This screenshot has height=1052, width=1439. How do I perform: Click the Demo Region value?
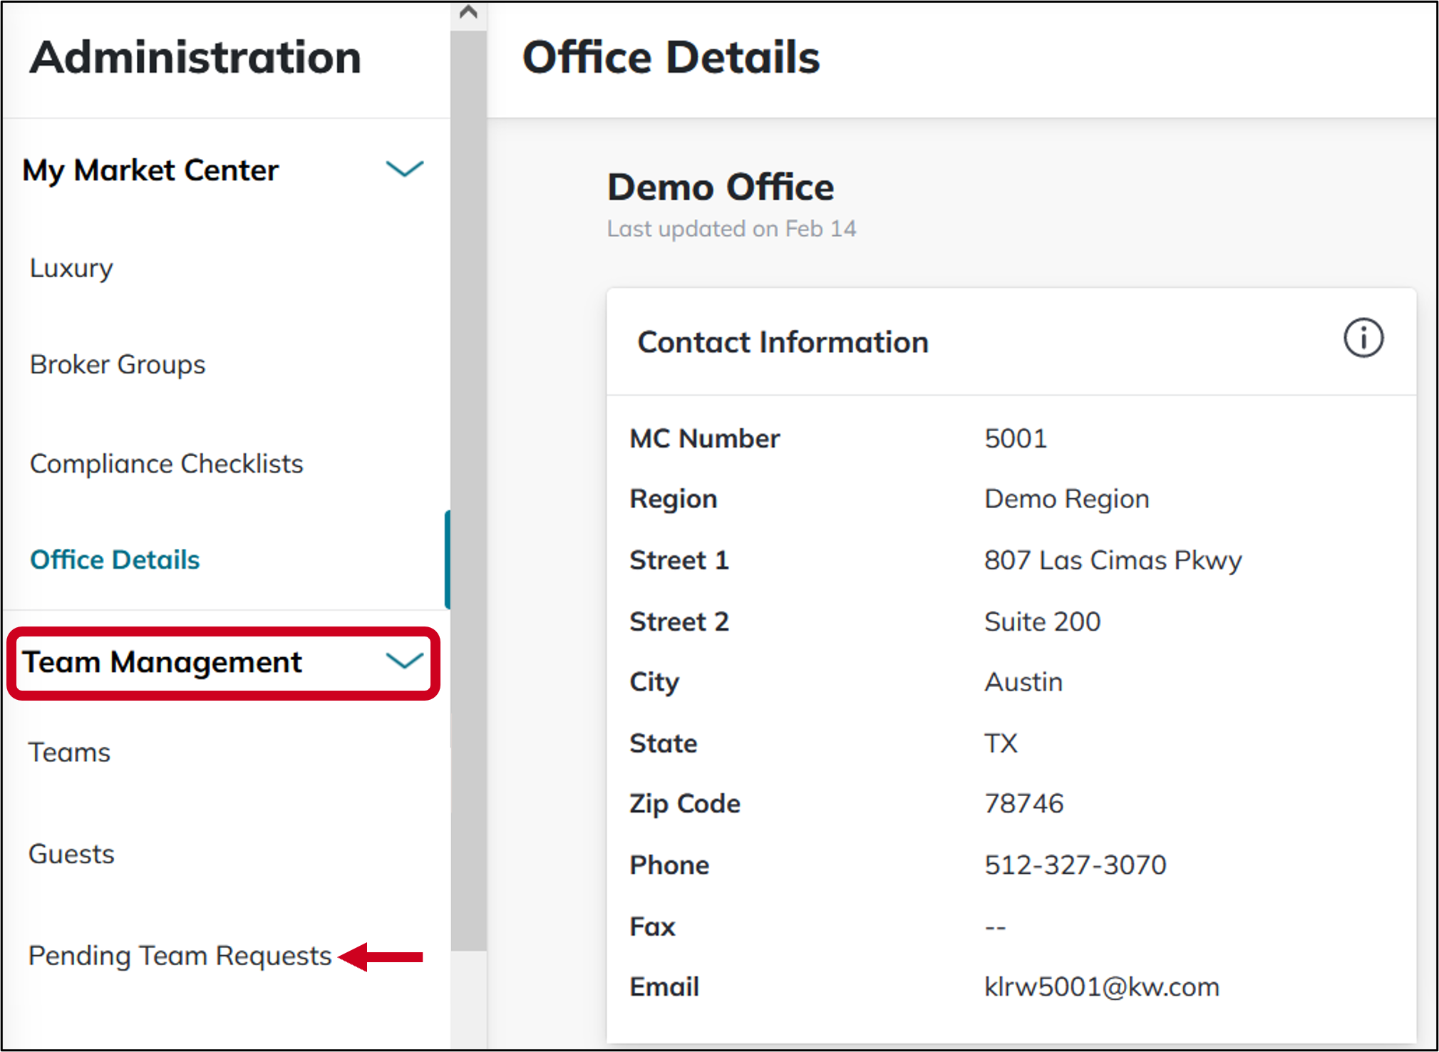(x=1066, y=499)
